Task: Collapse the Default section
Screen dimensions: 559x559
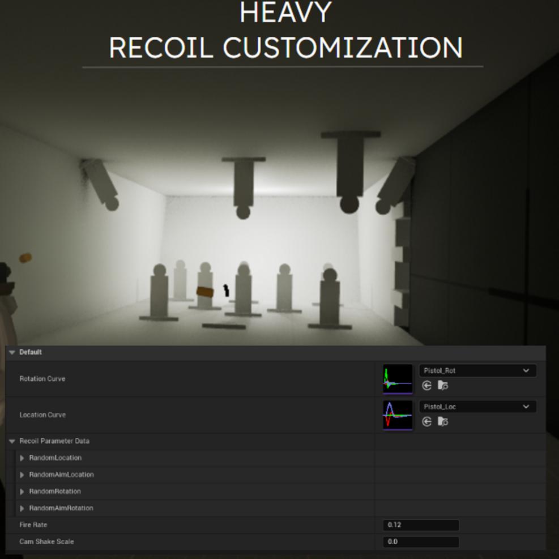Action: click(12, 352)
